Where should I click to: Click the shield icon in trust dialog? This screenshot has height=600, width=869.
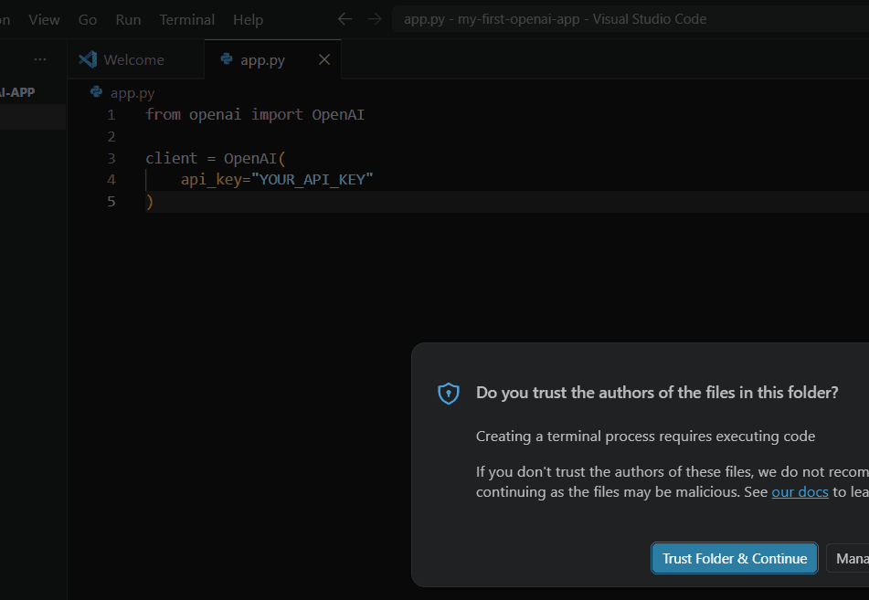point(449,394)
